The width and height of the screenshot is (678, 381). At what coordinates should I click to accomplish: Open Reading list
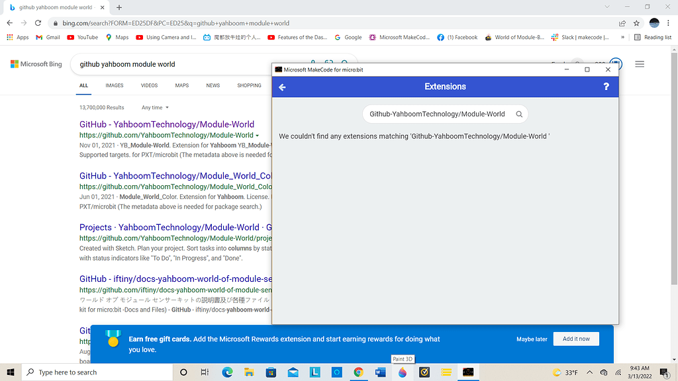653,38
